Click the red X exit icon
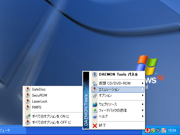This screenshot has height=135, width=180. coord(95,126)
